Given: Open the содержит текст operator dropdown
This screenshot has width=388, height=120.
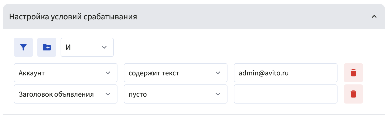Looking at the screenshot, I should click(175, 73).
